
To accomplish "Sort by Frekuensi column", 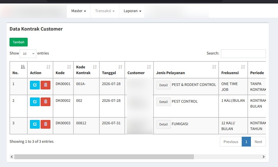I will tap(243, 67).
